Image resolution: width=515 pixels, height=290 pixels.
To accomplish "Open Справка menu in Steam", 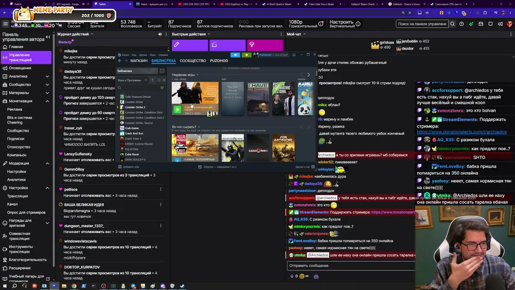I will pos(163,55).
